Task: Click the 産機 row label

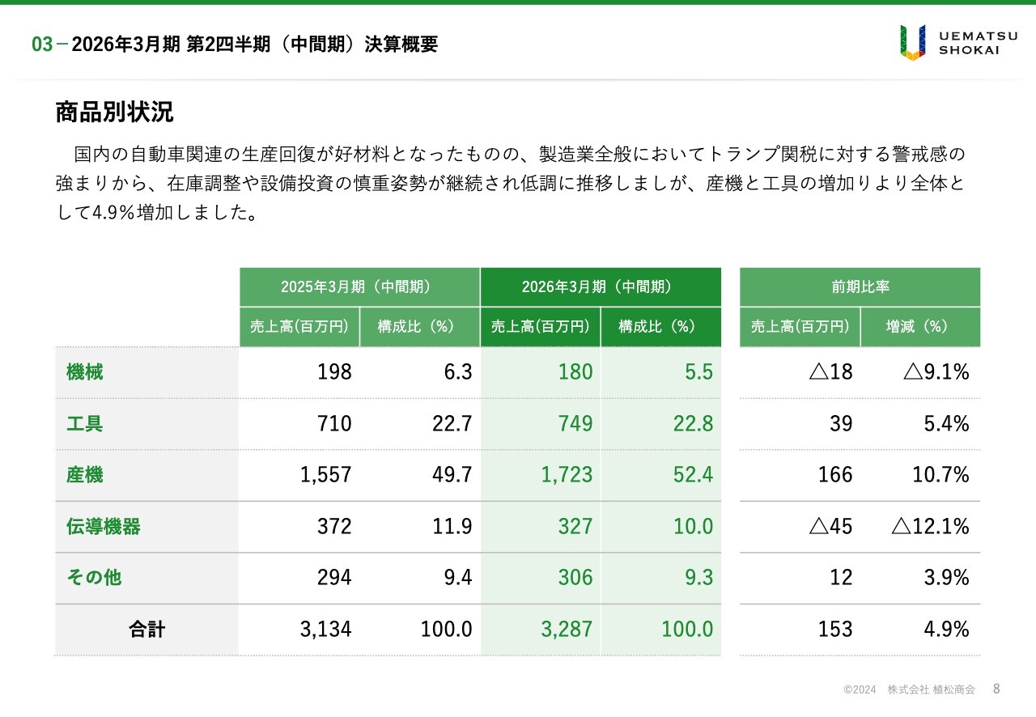Action: pyautogui.click(x=85, y=475)
